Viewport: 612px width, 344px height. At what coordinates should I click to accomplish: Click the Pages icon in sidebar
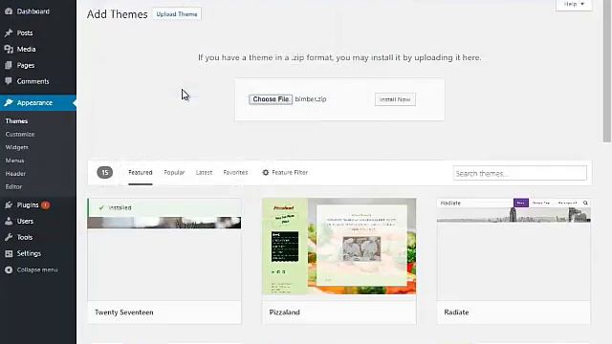(x=9, y=65)
